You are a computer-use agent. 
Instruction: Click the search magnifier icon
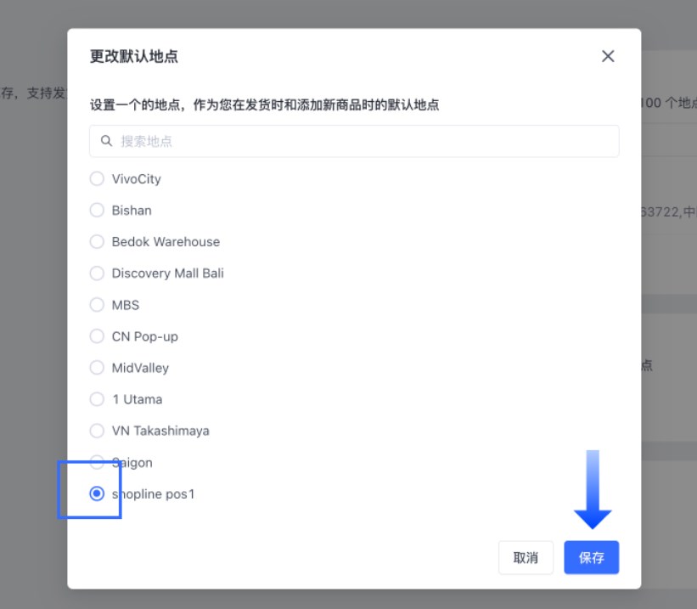tap(106, 141)
